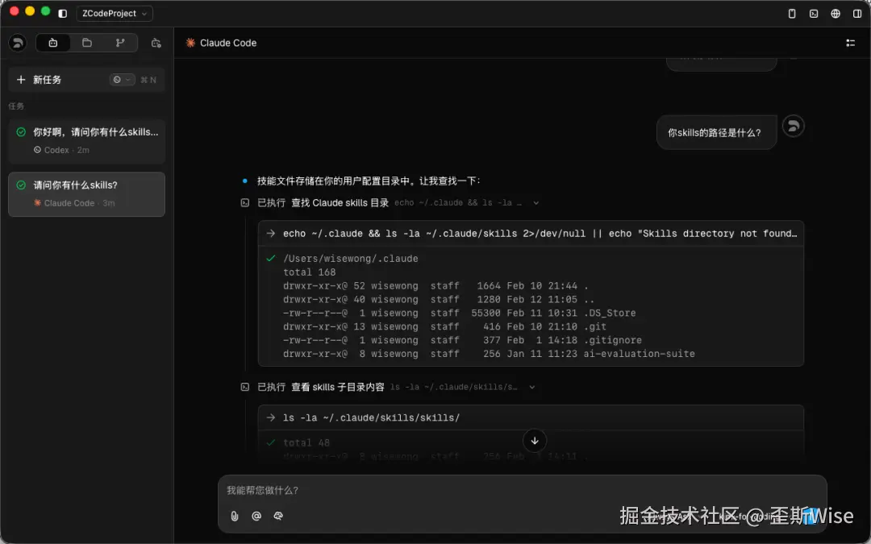Click the '.DS_Store' file row in output

tap(460, 313)
